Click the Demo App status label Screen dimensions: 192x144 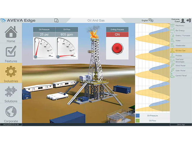point(181,125)
